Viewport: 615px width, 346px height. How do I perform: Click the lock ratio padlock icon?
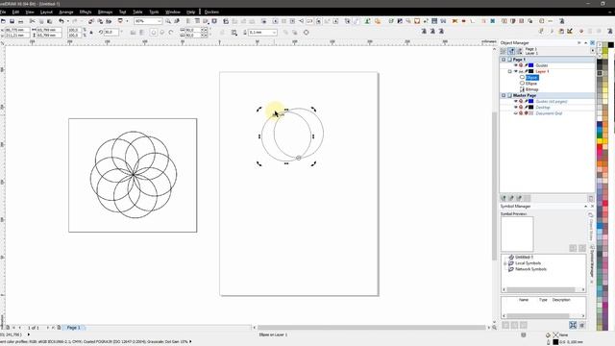[91, 33]
